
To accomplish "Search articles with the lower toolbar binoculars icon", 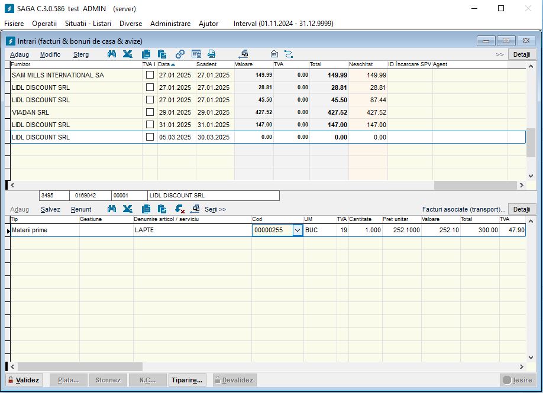I will (x=112, y=209).
